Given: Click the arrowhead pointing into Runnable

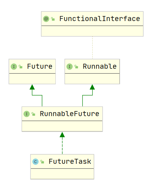Looking at the screenshot, I should (92, 87).
